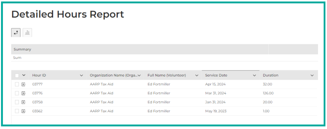Check the box for Hour ID 03562
Viewport: 327px width, 129px height.
(x=17, y=111)
